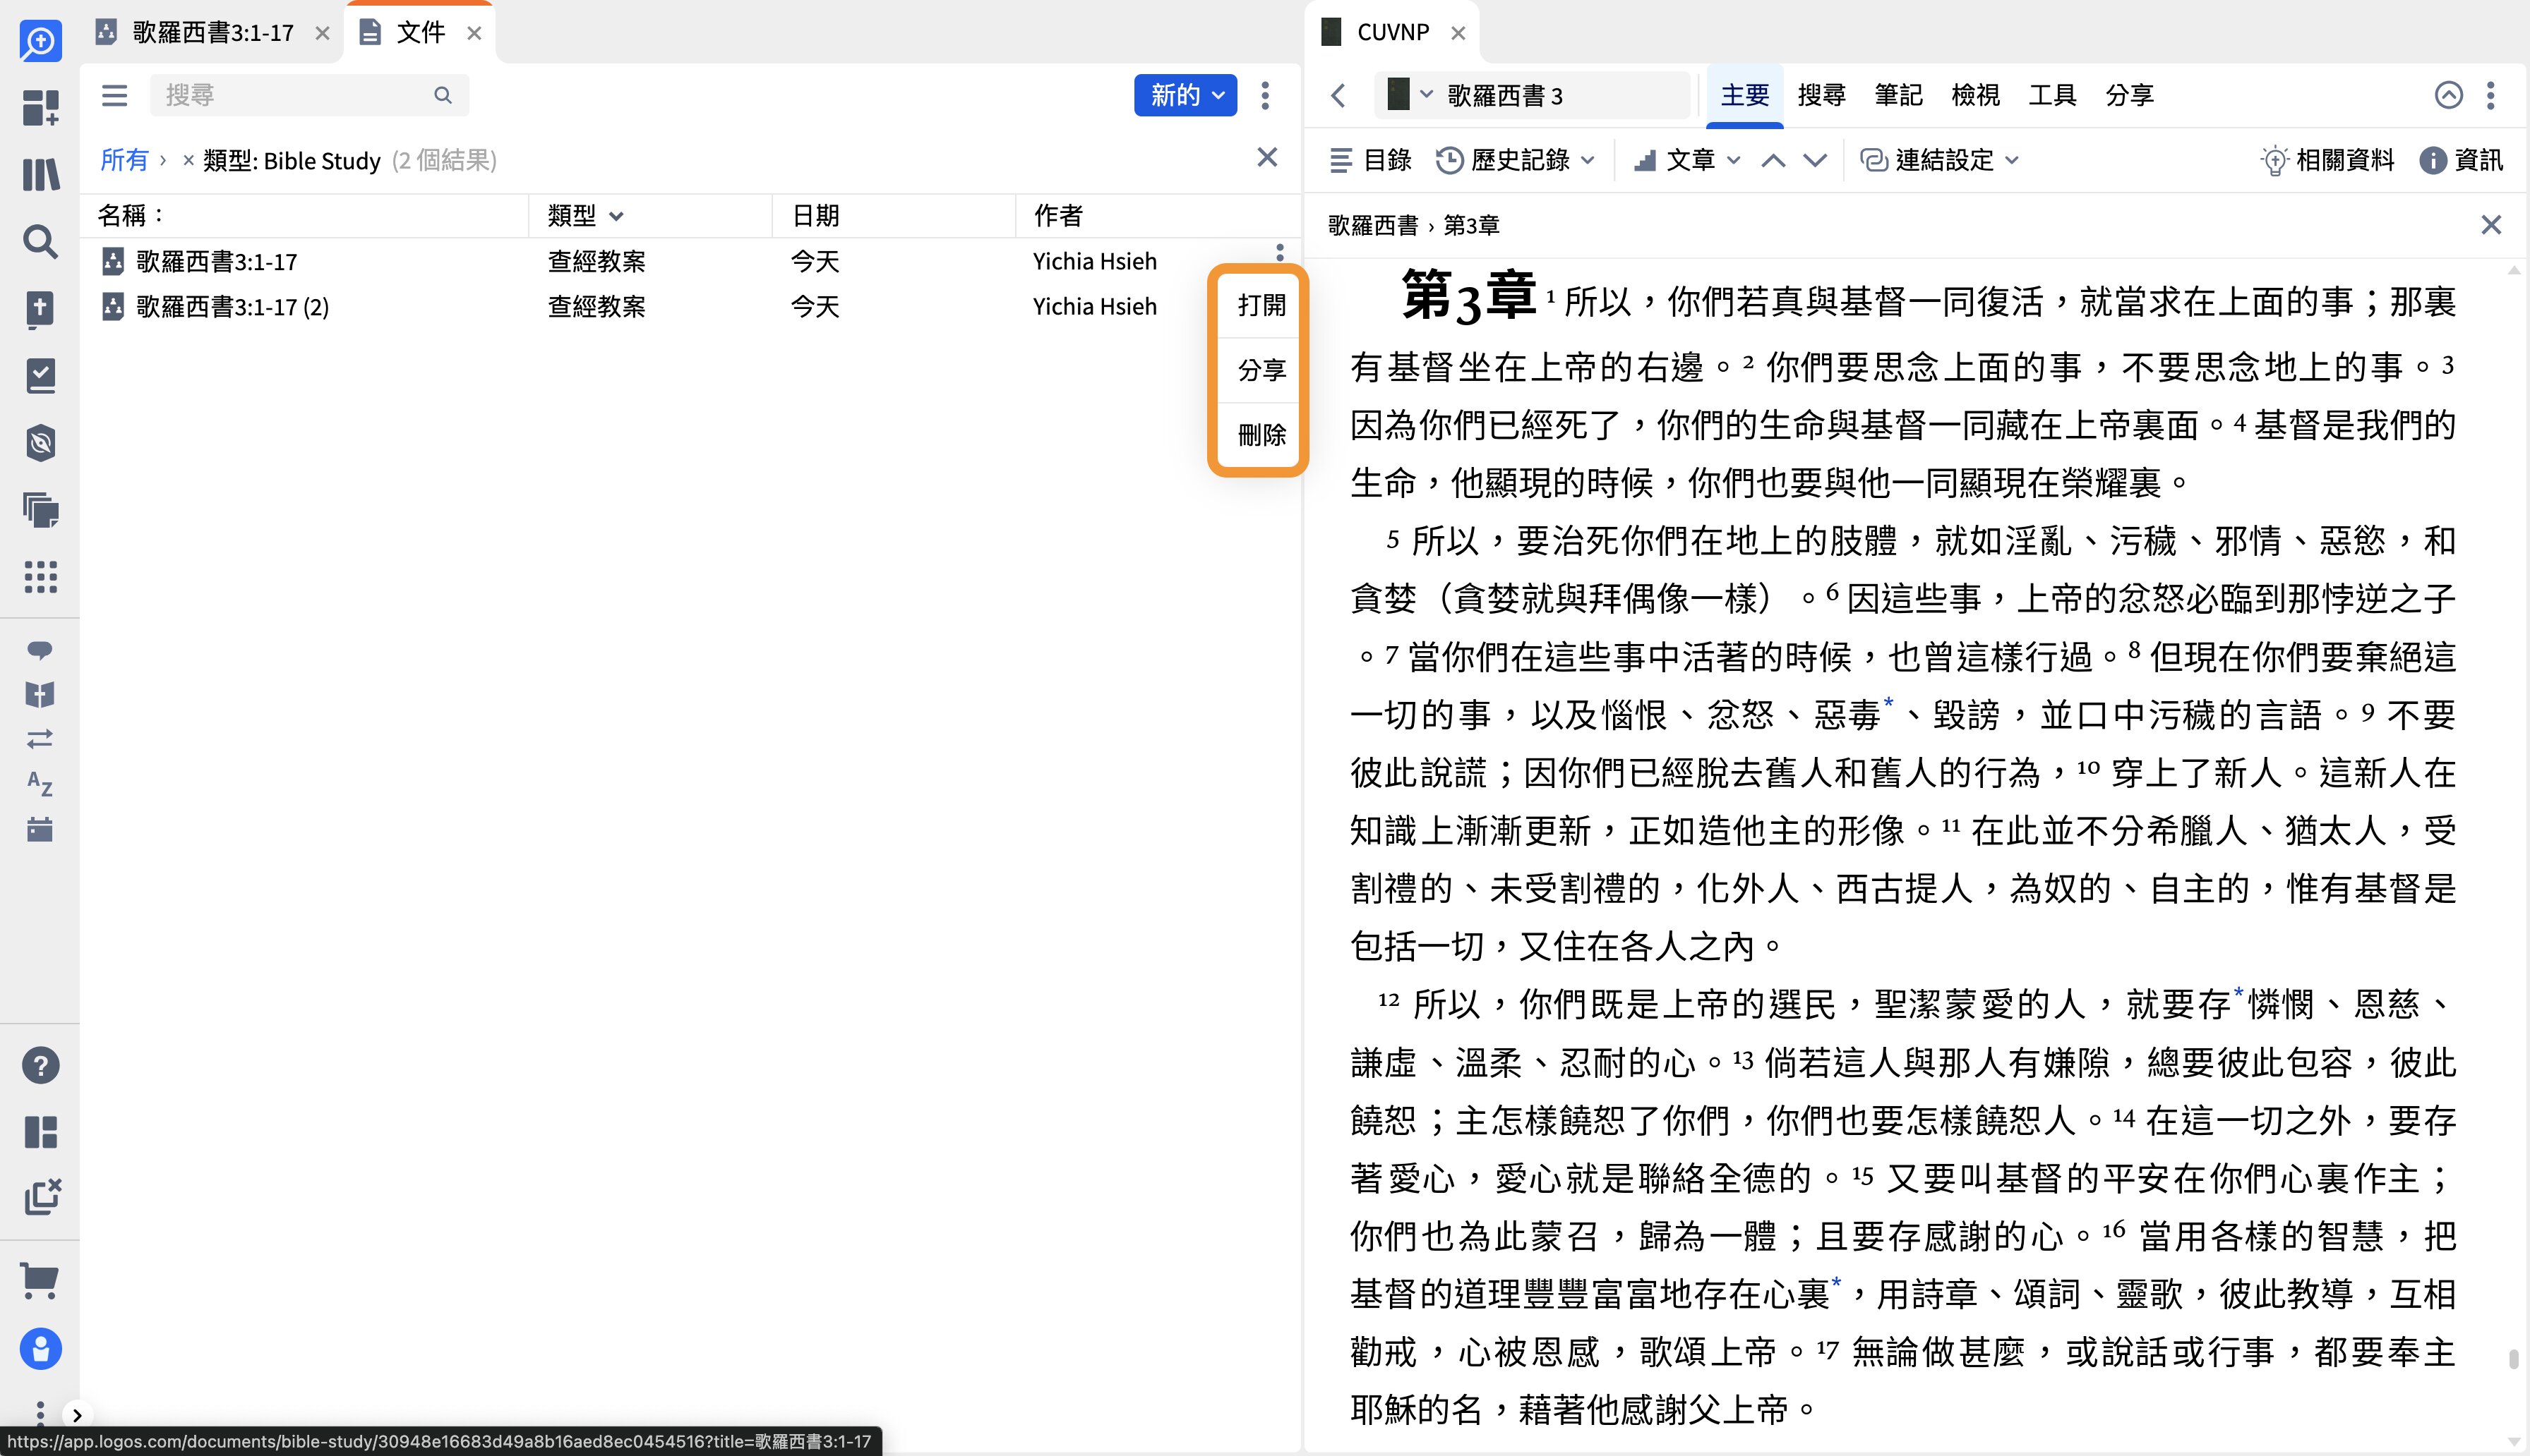The width and height of the screenshot is (2530, 1456).
Task: Select the 主要 ribbon tab
Action: (1745, 95)
